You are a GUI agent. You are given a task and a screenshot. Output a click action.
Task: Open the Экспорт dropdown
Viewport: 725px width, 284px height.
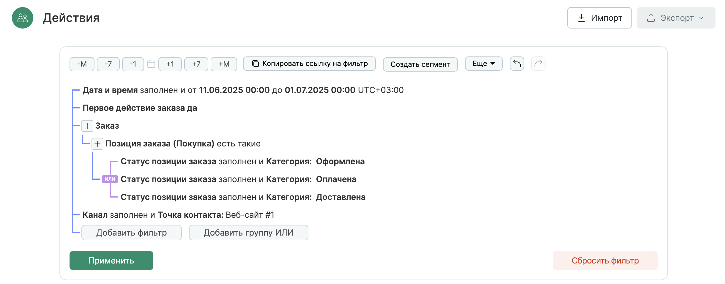tap(676, 18)
